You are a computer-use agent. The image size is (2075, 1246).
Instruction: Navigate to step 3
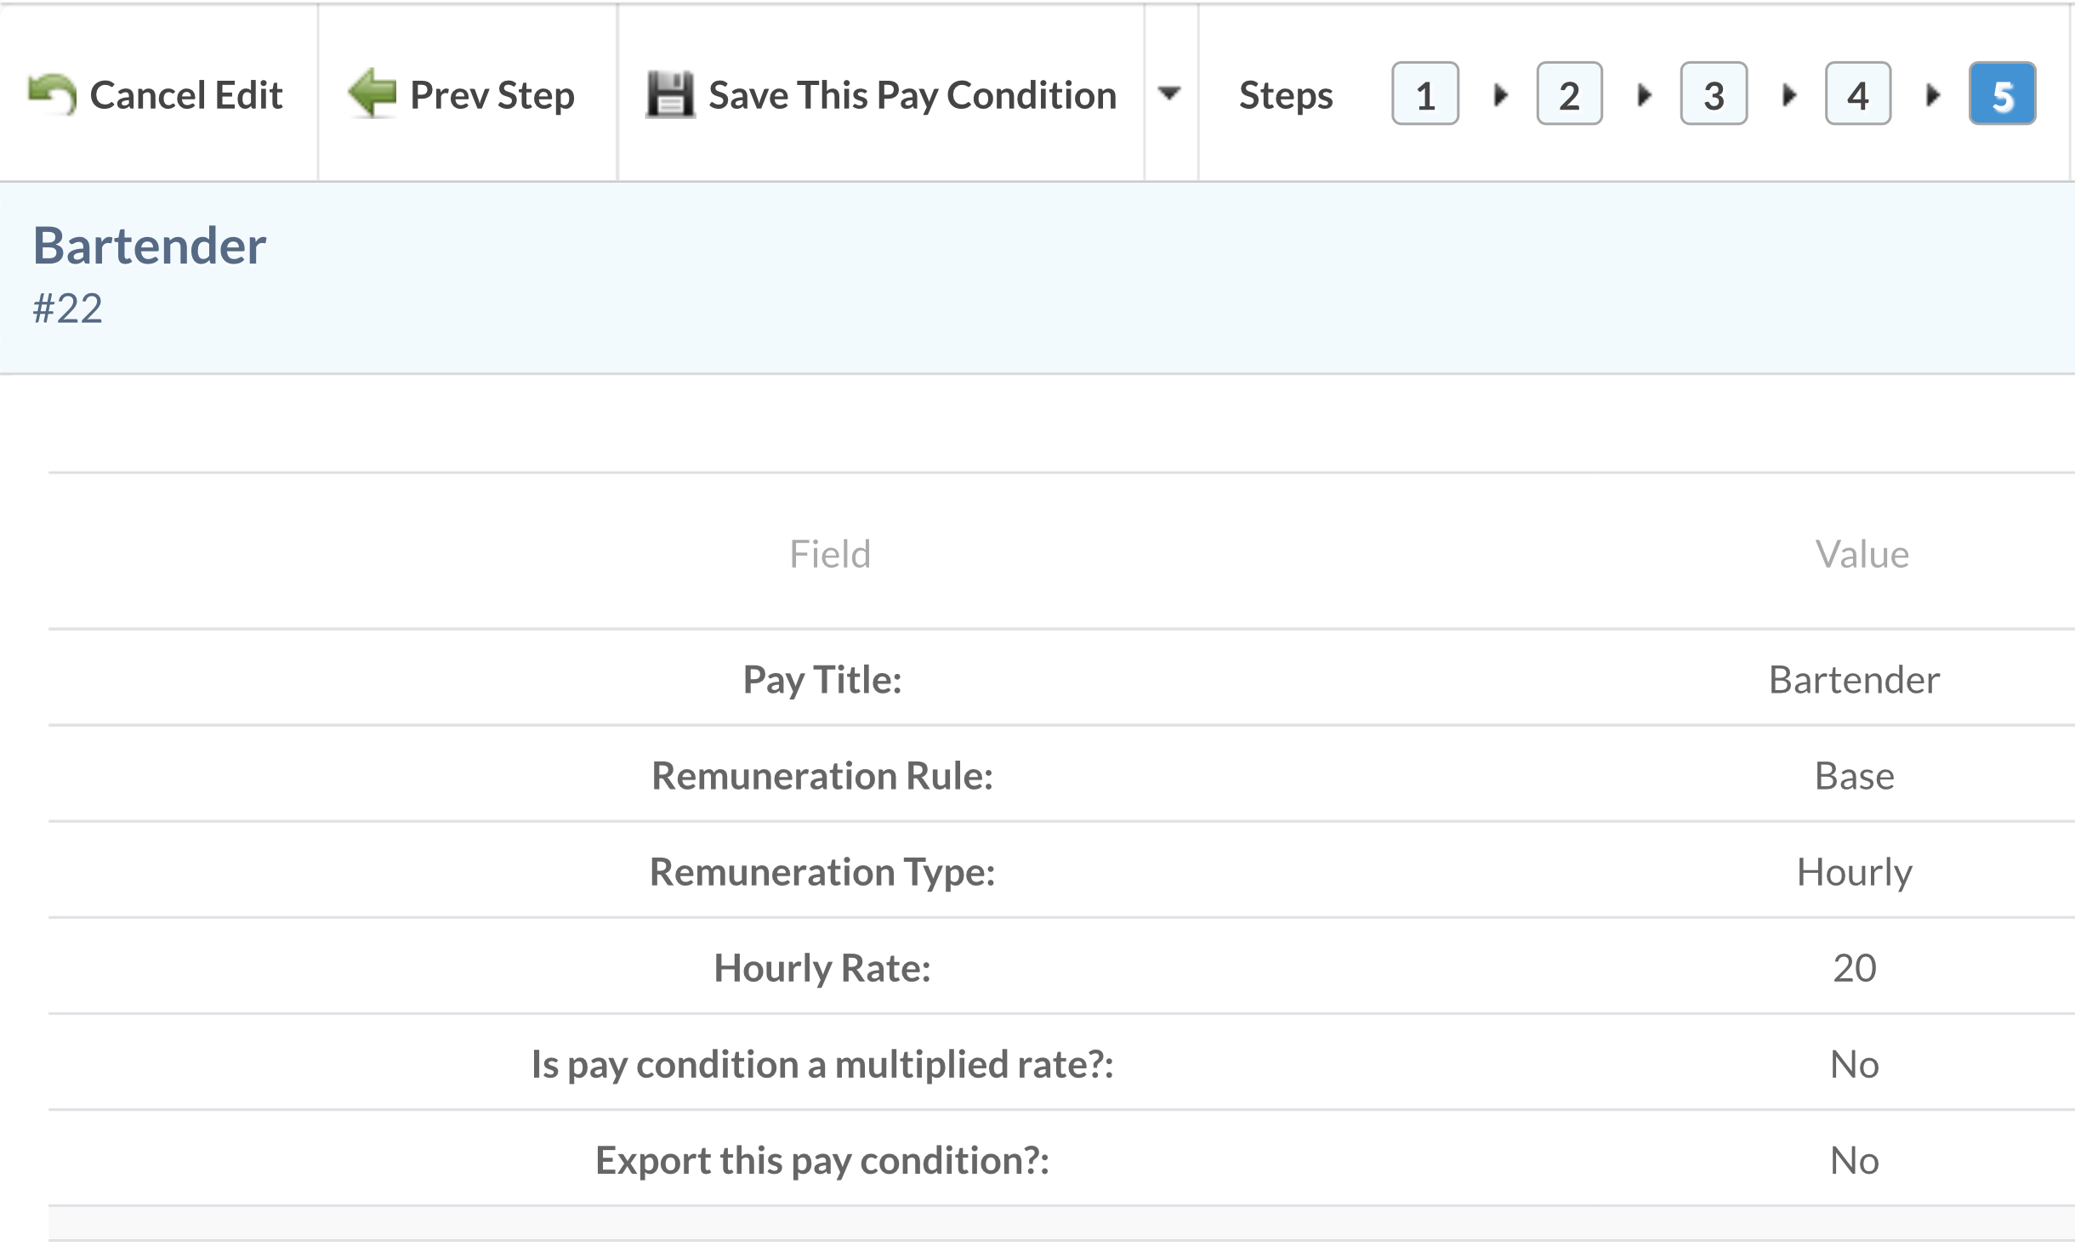[1713, 94]
